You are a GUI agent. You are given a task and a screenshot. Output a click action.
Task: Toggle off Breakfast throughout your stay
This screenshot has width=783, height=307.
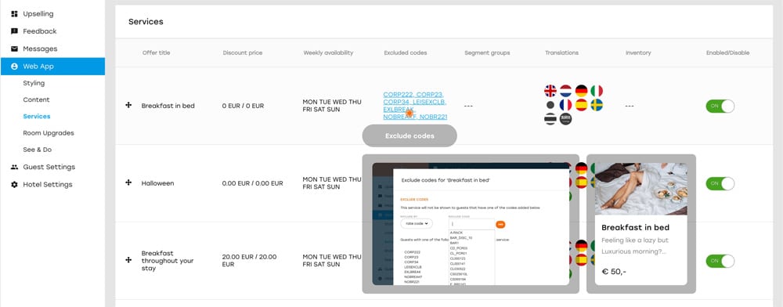point(720,261)
